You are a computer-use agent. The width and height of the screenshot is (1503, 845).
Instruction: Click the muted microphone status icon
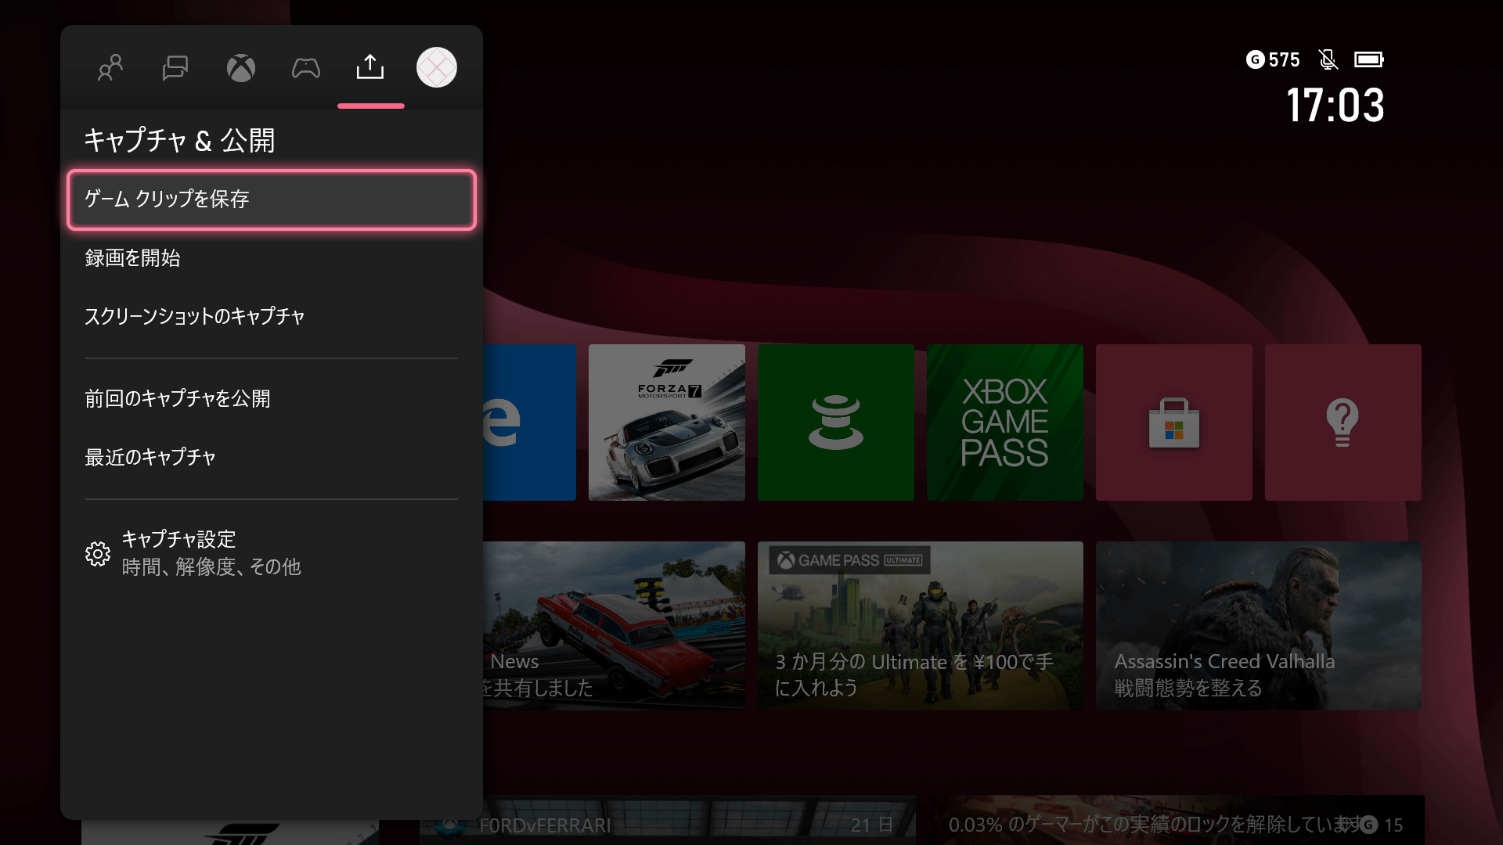1328,59
